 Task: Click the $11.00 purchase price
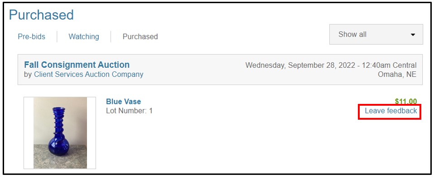406,101
